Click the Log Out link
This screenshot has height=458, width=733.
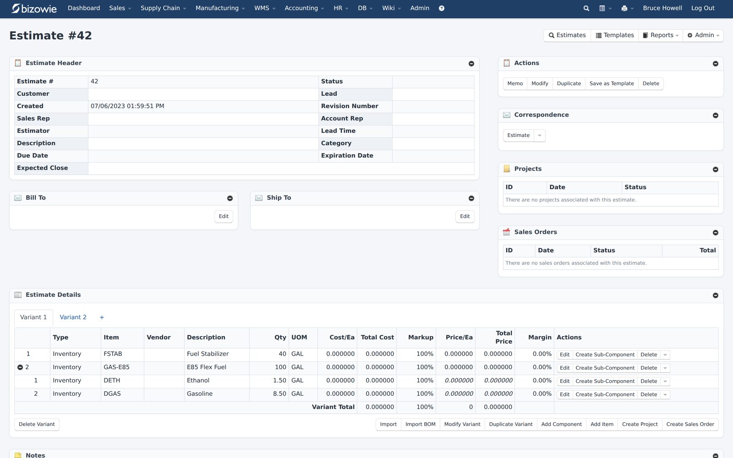[703, 8]
